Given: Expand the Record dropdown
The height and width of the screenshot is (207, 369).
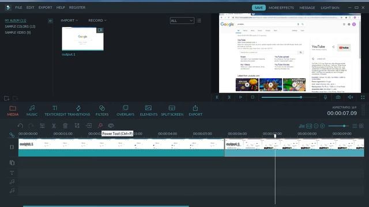Looking at the screenshot, I should [x=97, y=21].
